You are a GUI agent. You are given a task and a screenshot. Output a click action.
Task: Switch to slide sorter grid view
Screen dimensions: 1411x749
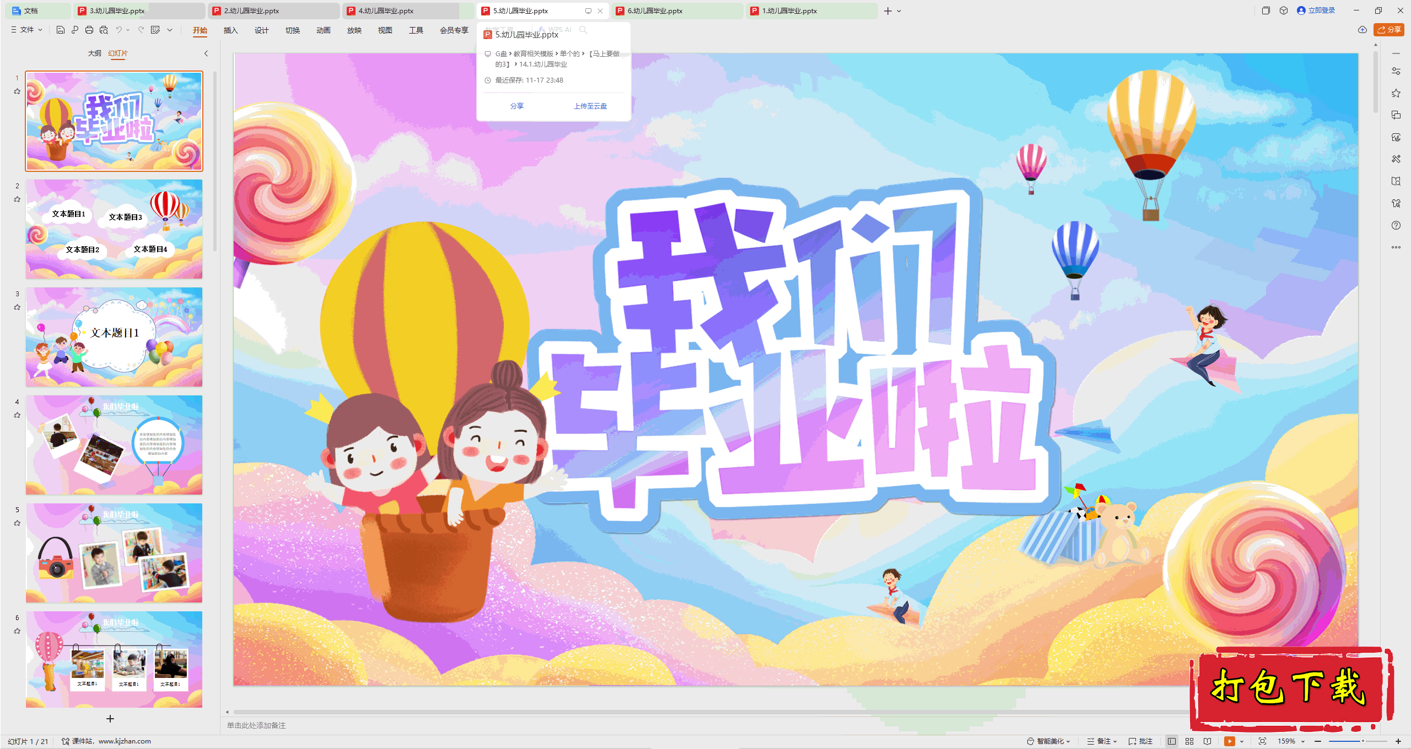(x=1189, y=741)
